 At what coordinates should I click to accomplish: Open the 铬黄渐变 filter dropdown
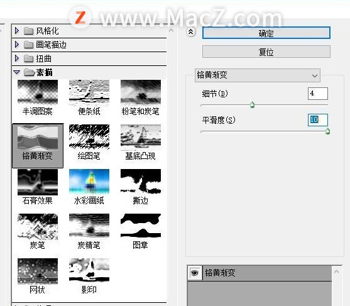click(258, 75)
